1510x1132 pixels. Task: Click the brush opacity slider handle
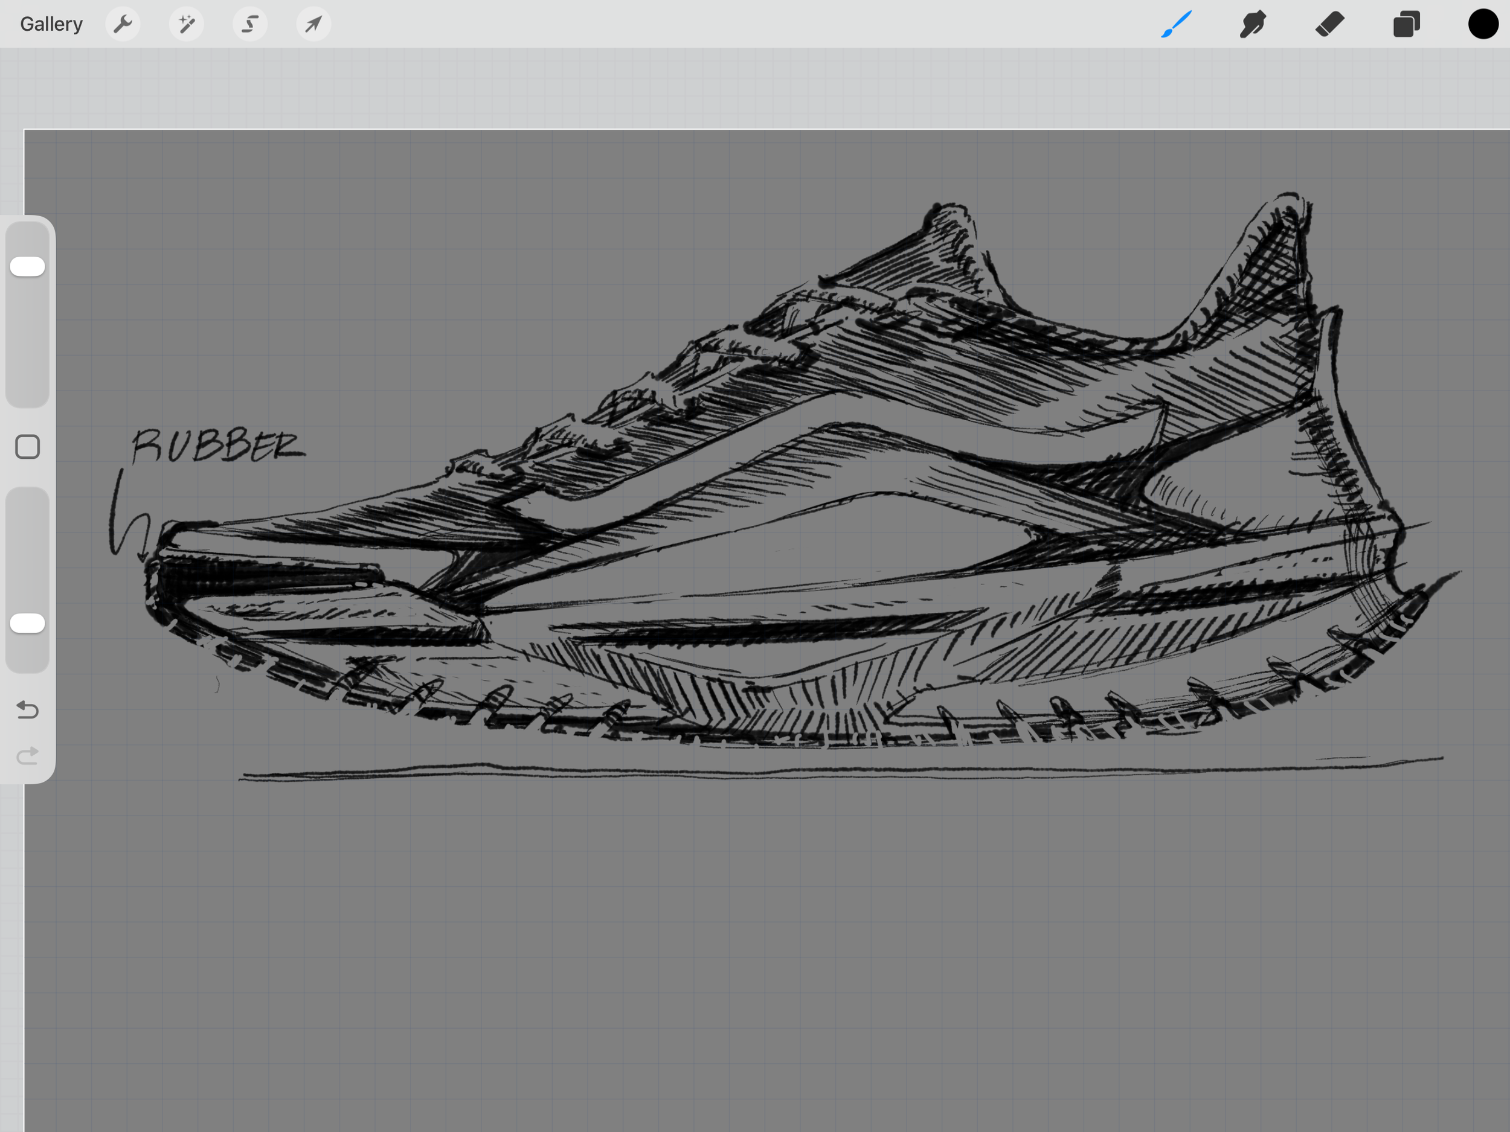click(27, 623)
